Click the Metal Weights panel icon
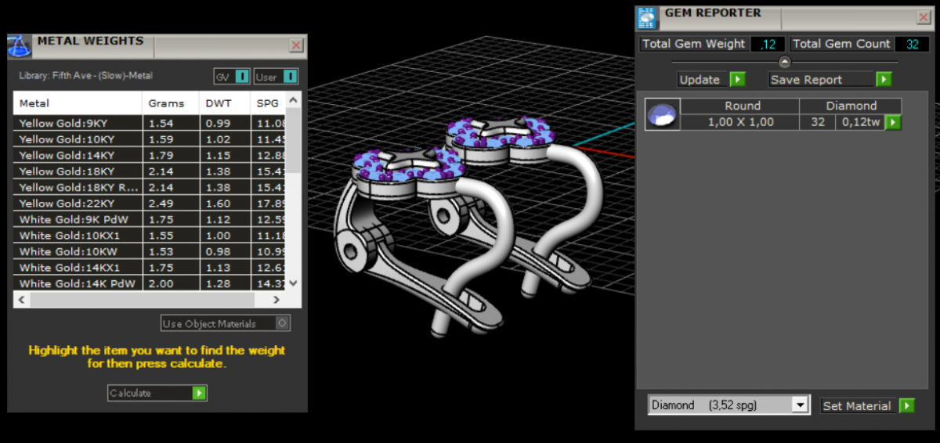 click(20, 46)
